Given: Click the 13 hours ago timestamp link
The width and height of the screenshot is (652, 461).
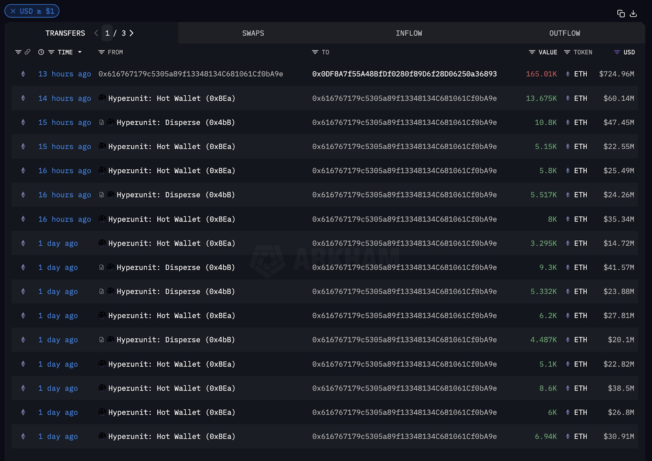Looking at the screenshot, I should click(x=64, y=74).
